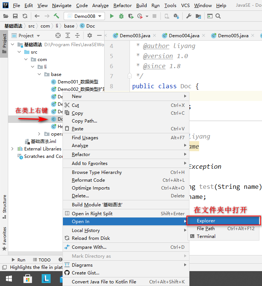Switch to the Demo004.java tab
This screenshot has height=286, width=262.
point(184,36)
